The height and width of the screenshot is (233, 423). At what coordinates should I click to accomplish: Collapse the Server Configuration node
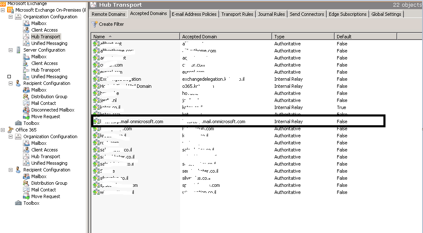tap(10, 50)
